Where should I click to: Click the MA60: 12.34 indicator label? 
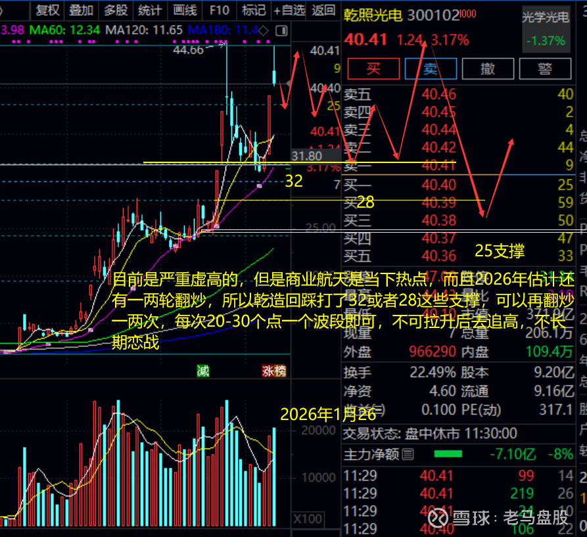[65, 30]
